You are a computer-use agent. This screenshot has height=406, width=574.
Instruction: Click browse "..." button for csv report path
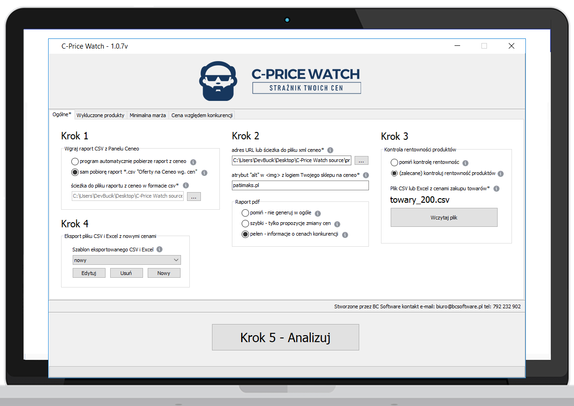coord(193,196)
